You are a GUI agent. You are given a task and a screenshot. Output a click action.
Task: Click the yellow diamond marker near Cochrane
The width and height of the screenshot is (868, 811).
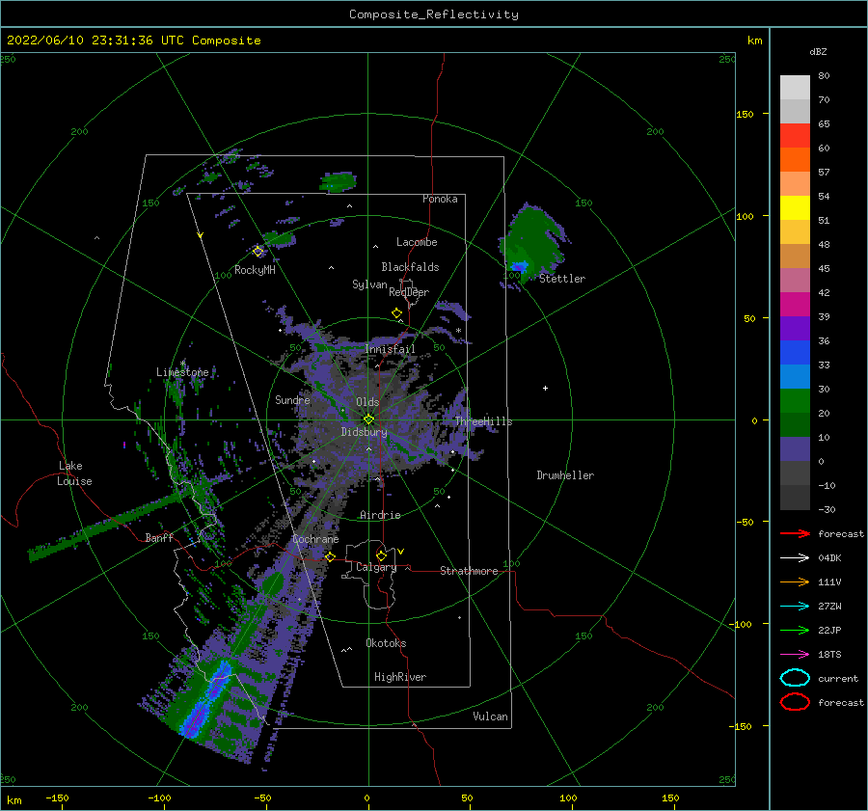(331, 556)
